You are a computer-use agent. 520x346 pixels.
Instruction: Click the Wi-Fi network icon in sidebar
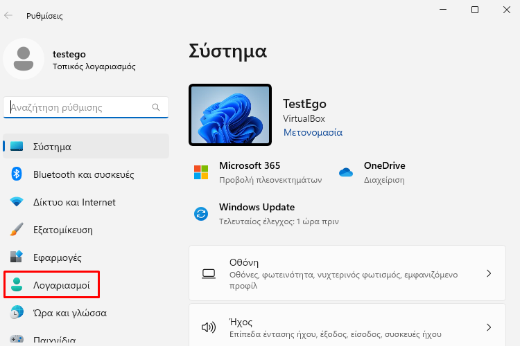(17, 201)
